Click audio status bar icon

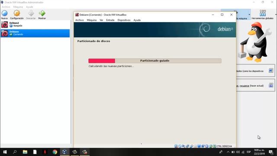[x=184, y=146]
